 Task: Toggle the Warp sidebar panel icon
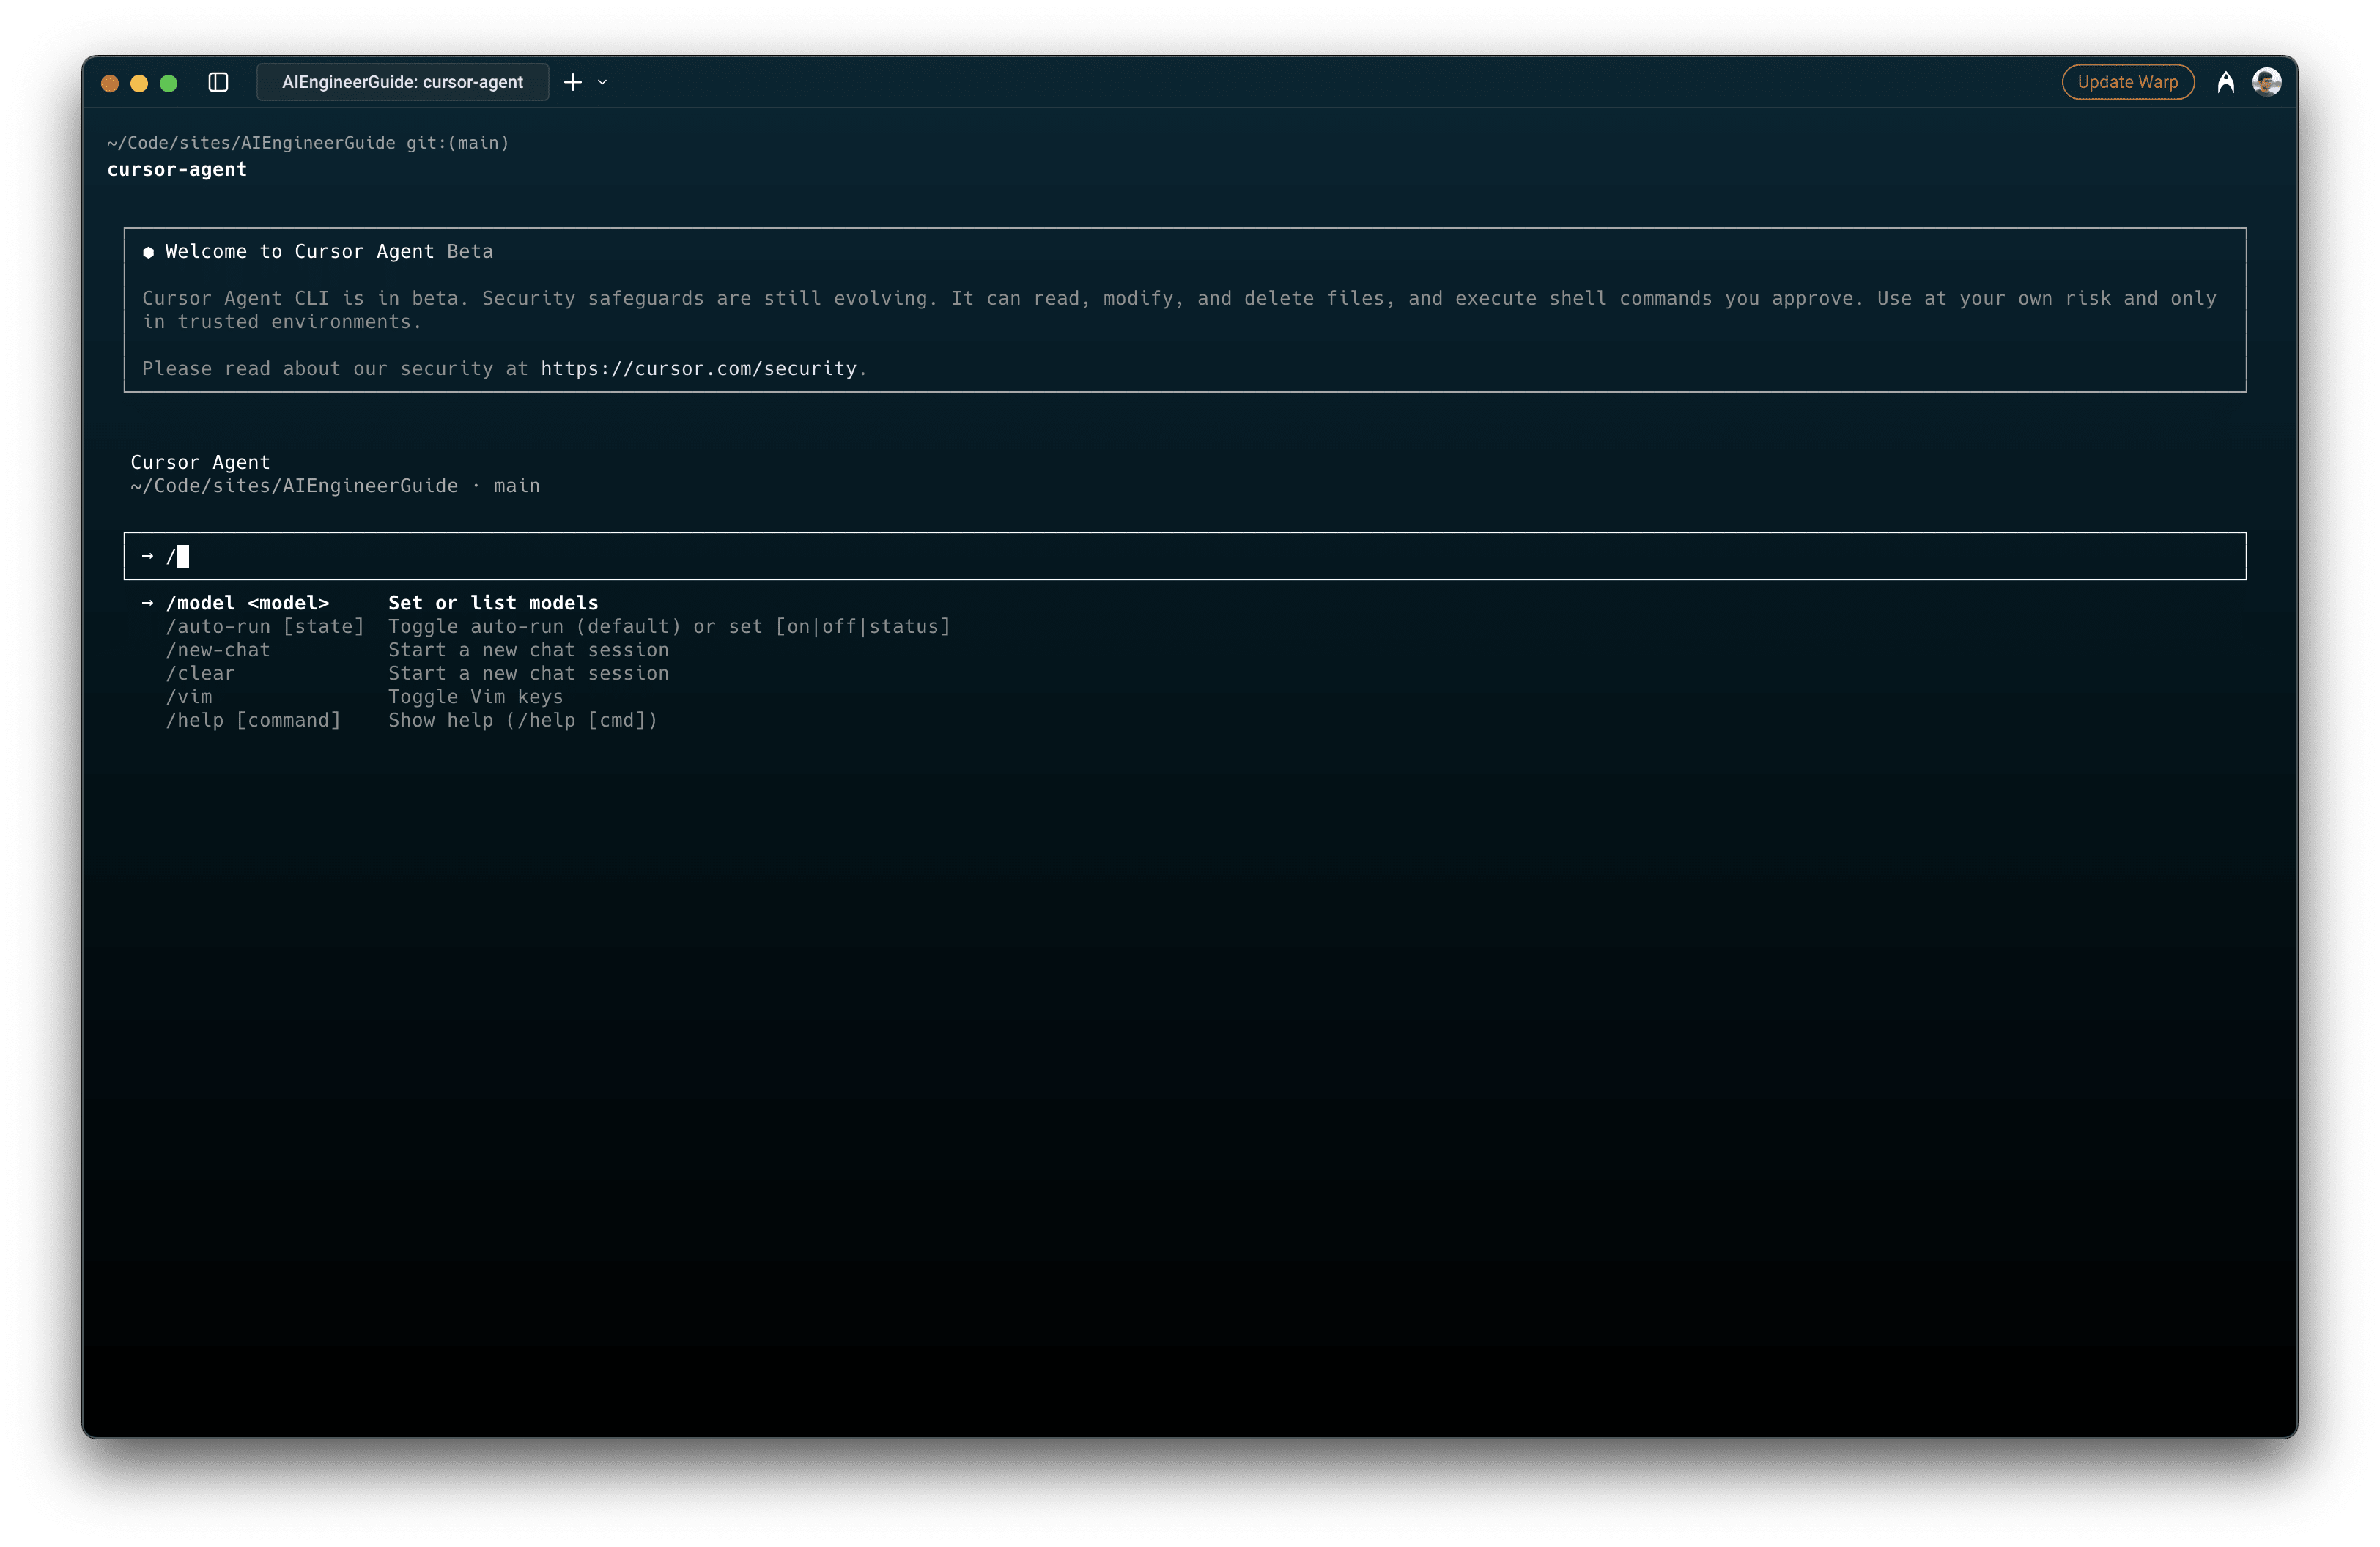[218, 82]
